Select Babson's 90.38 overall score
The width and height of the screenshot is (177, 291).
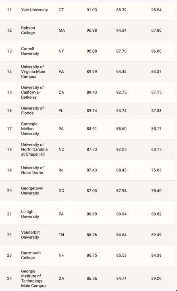pyautogui.click(x=92, y=31)
